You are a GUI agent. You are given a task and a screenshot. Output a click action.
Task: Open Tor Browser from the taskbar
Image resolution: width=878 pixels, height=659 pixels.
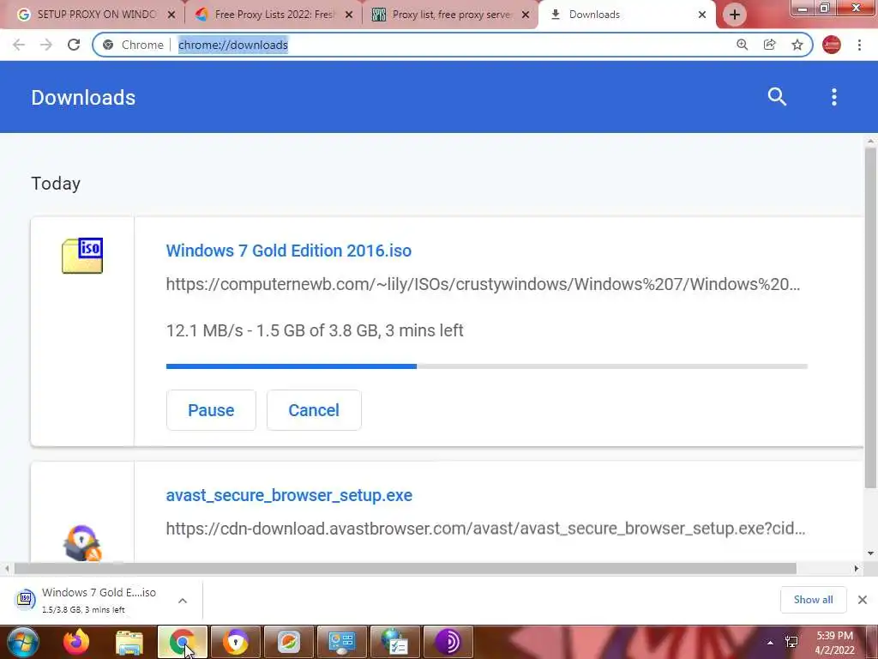tap(448, 642)
